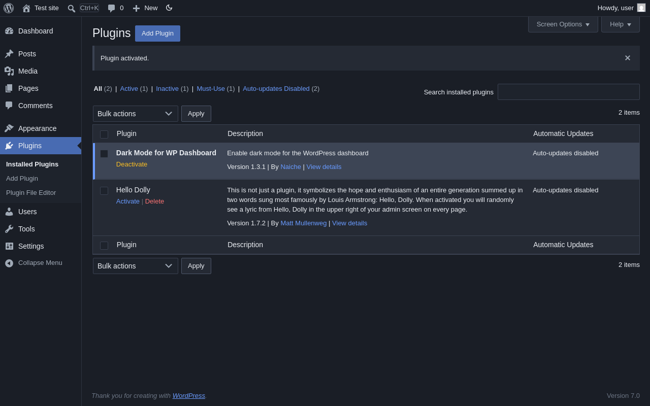
Task: Click the Add Plugin button
Action: (157, 33)
